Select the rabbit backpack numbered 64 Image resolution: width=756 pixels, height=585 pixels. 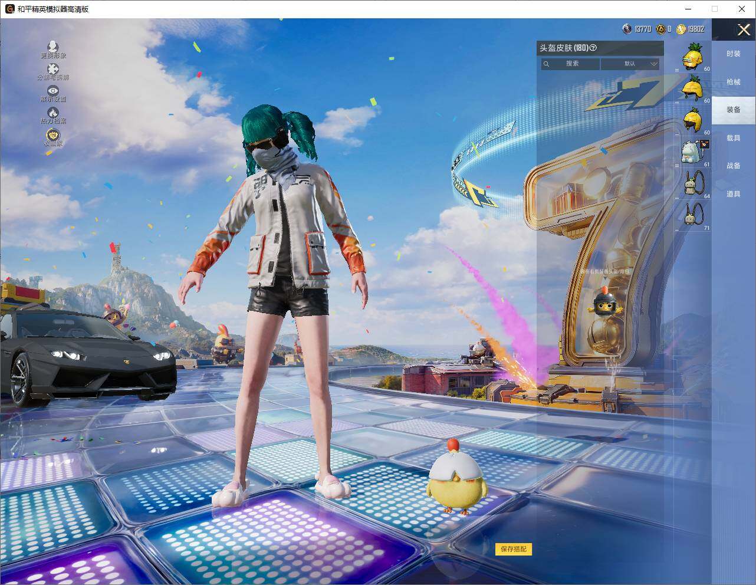tap(693, 184)
